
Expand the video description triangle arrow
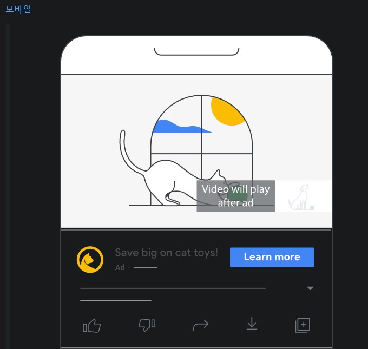tap(310, 288)
